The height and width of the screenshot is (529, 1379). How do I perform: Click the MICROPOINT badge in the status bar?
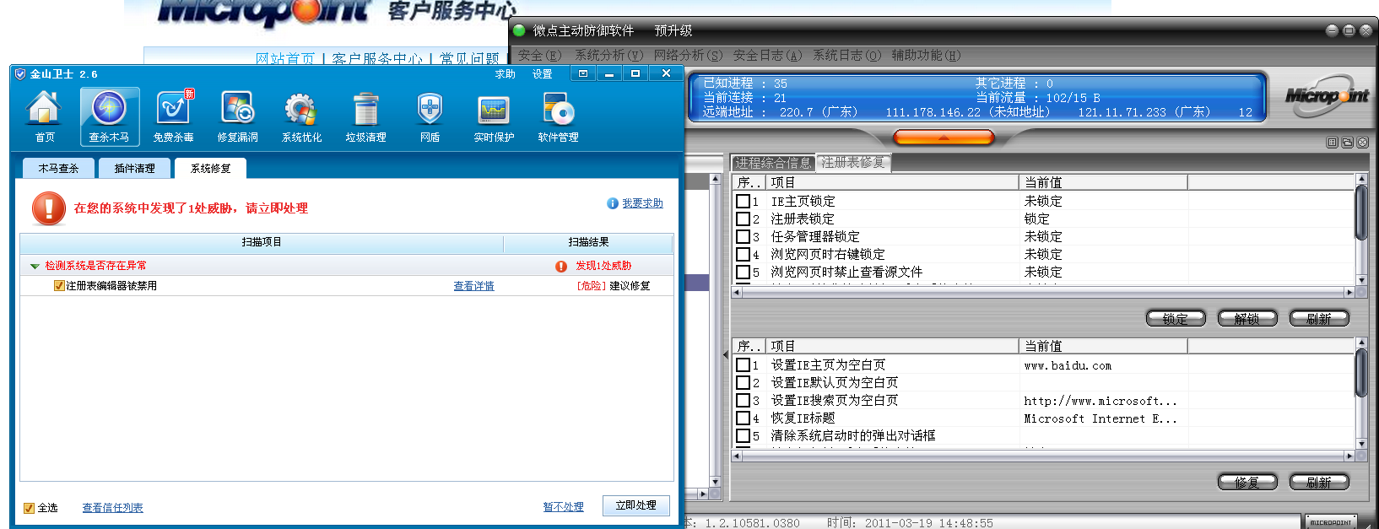click(1331, 522)
